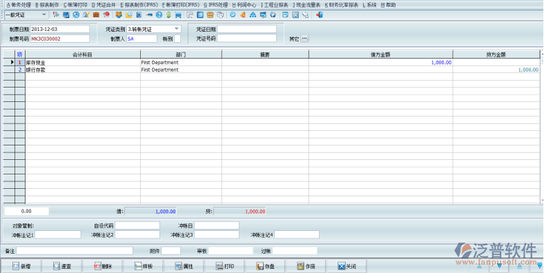Open the 现金流量表 menu

pyautogui.click(x=307, y=5)
